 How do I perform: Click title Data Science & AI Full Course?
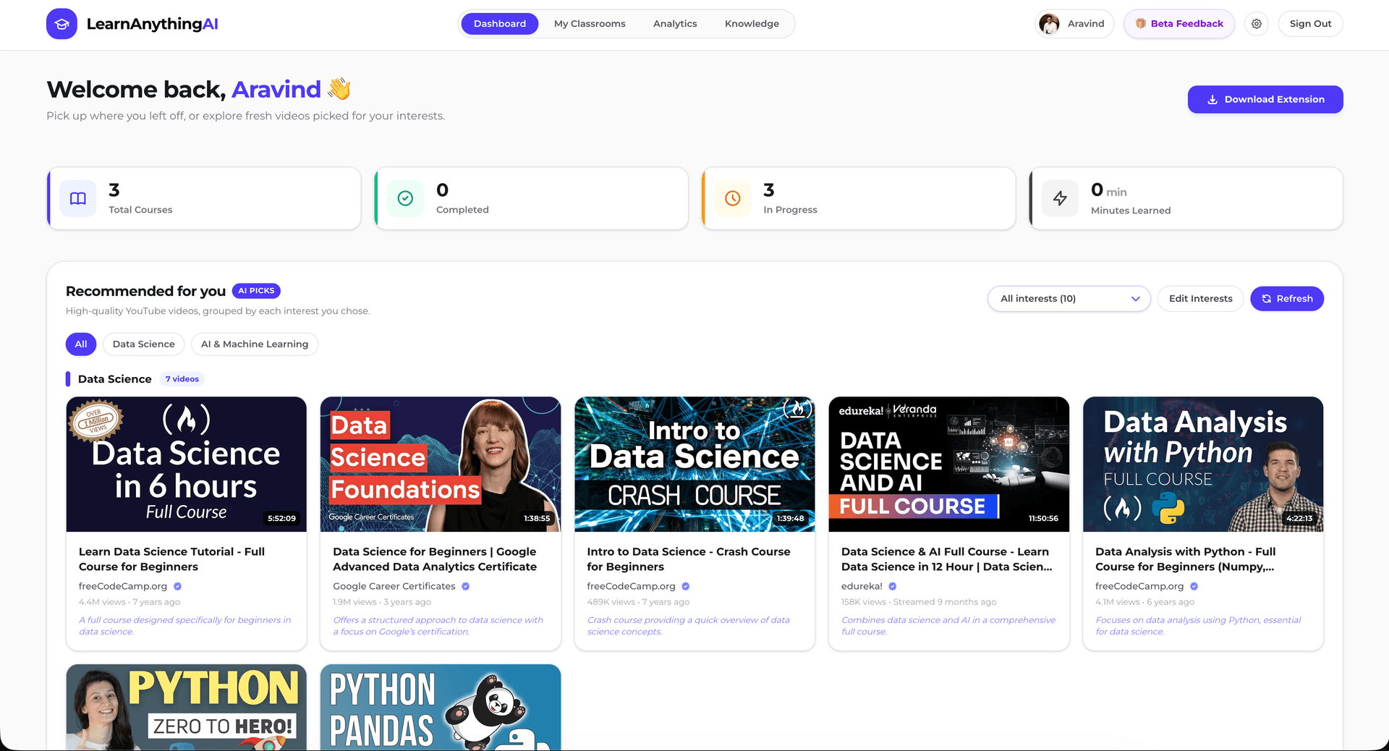click(x=947, y=559)
